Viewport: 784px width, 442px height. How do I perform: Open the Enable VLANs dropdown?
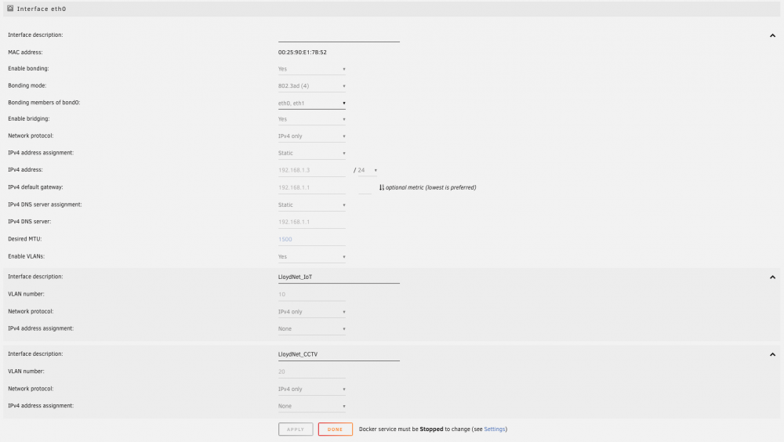coord(311,256)
